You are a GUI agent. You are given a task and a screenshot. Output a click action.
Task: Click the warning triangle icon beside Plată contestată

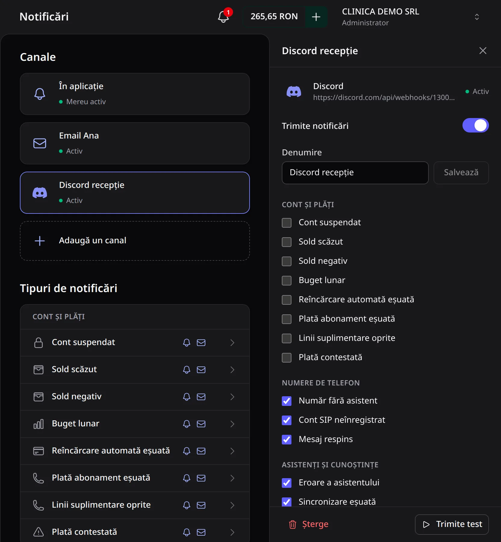(39, 532)
